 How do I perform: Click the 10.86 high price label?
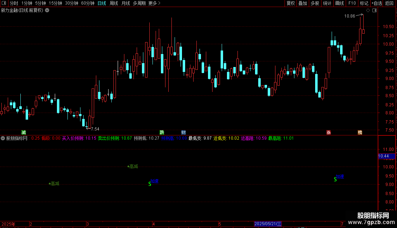click(350, 16)
